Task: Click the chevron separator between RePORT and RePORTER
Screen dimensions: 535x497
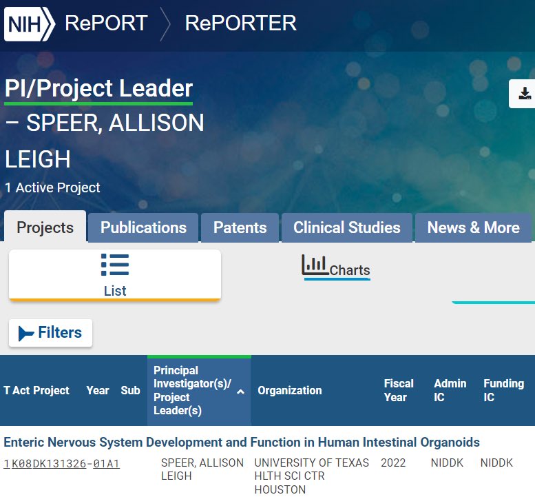Action: [x=165, y=24]
